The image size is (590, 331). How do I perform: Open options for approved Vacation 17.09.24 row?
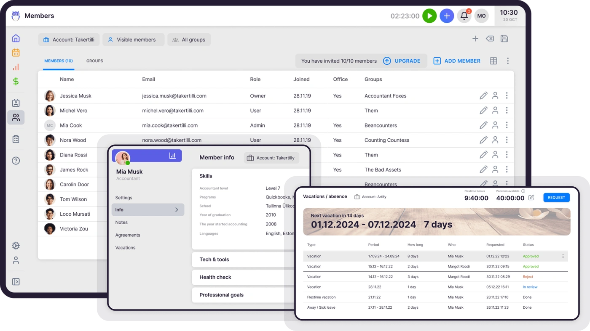click(x=563, y=256)
